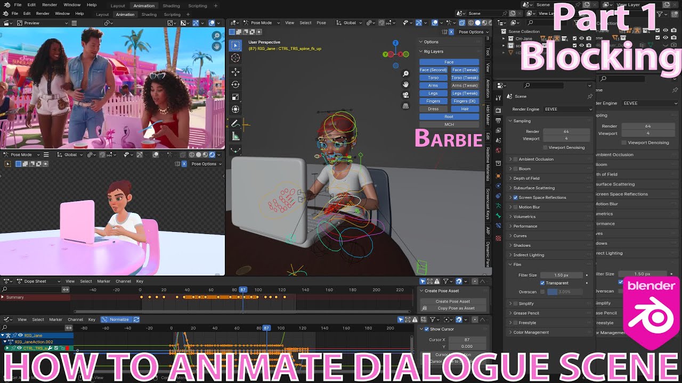Uncheck Show Cursor in graph editor sidebar
This screenshot has height=383, width=682.
point(426,329)
